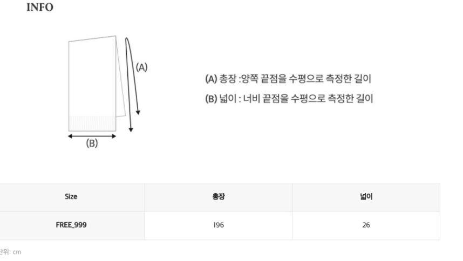Click the 넓이 column header in the table
463x261 pixels.
(x=366, y=197)
